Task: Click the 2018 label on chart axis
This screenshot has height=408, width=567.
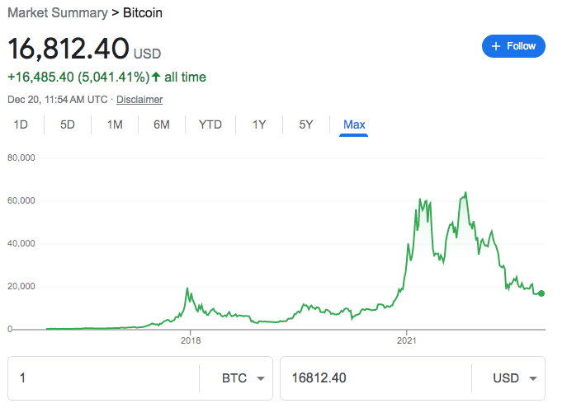Action: (x=191, y=340)
